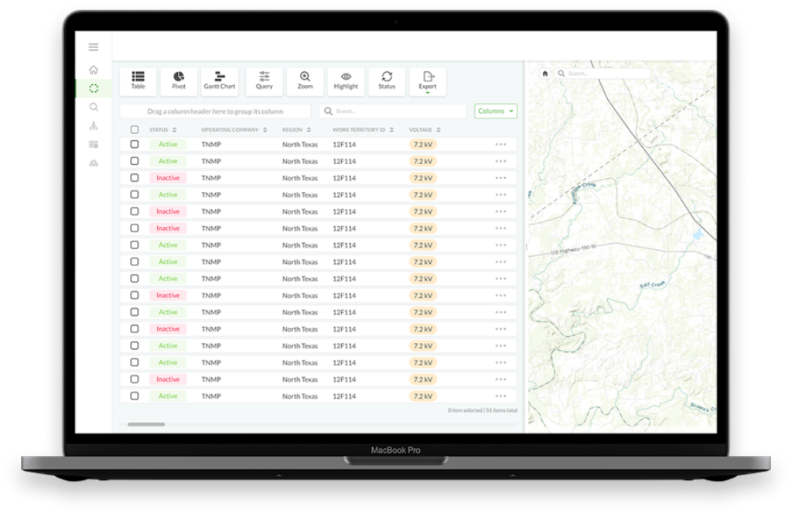Open the alerts triangle sidebar icon
The width and height of the screenshot is (792, 514).
pos(94,163)
